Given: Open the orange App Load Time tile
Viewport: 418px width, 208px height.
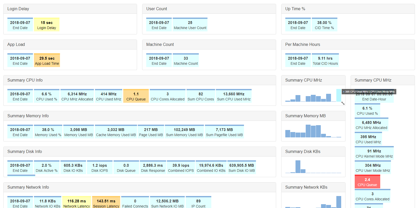Looking at the screenshot, I should pos(47,60).
